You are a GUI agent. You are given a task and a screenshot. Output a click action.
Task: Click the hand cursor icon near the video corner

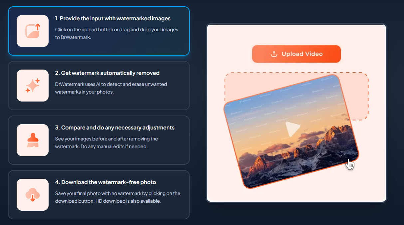click(x=350, y=164)
